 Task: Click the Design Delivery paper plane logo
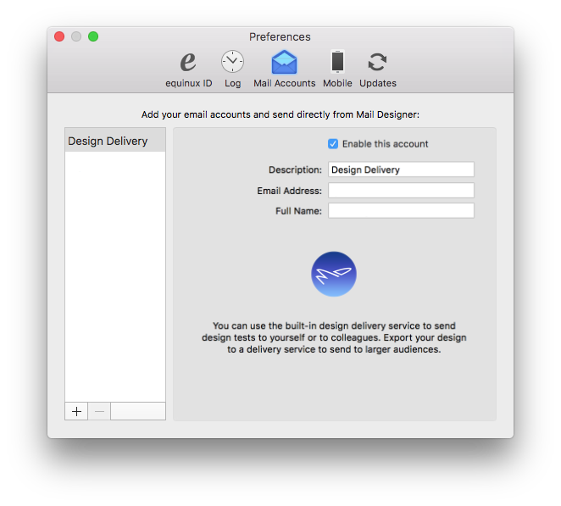334,274
